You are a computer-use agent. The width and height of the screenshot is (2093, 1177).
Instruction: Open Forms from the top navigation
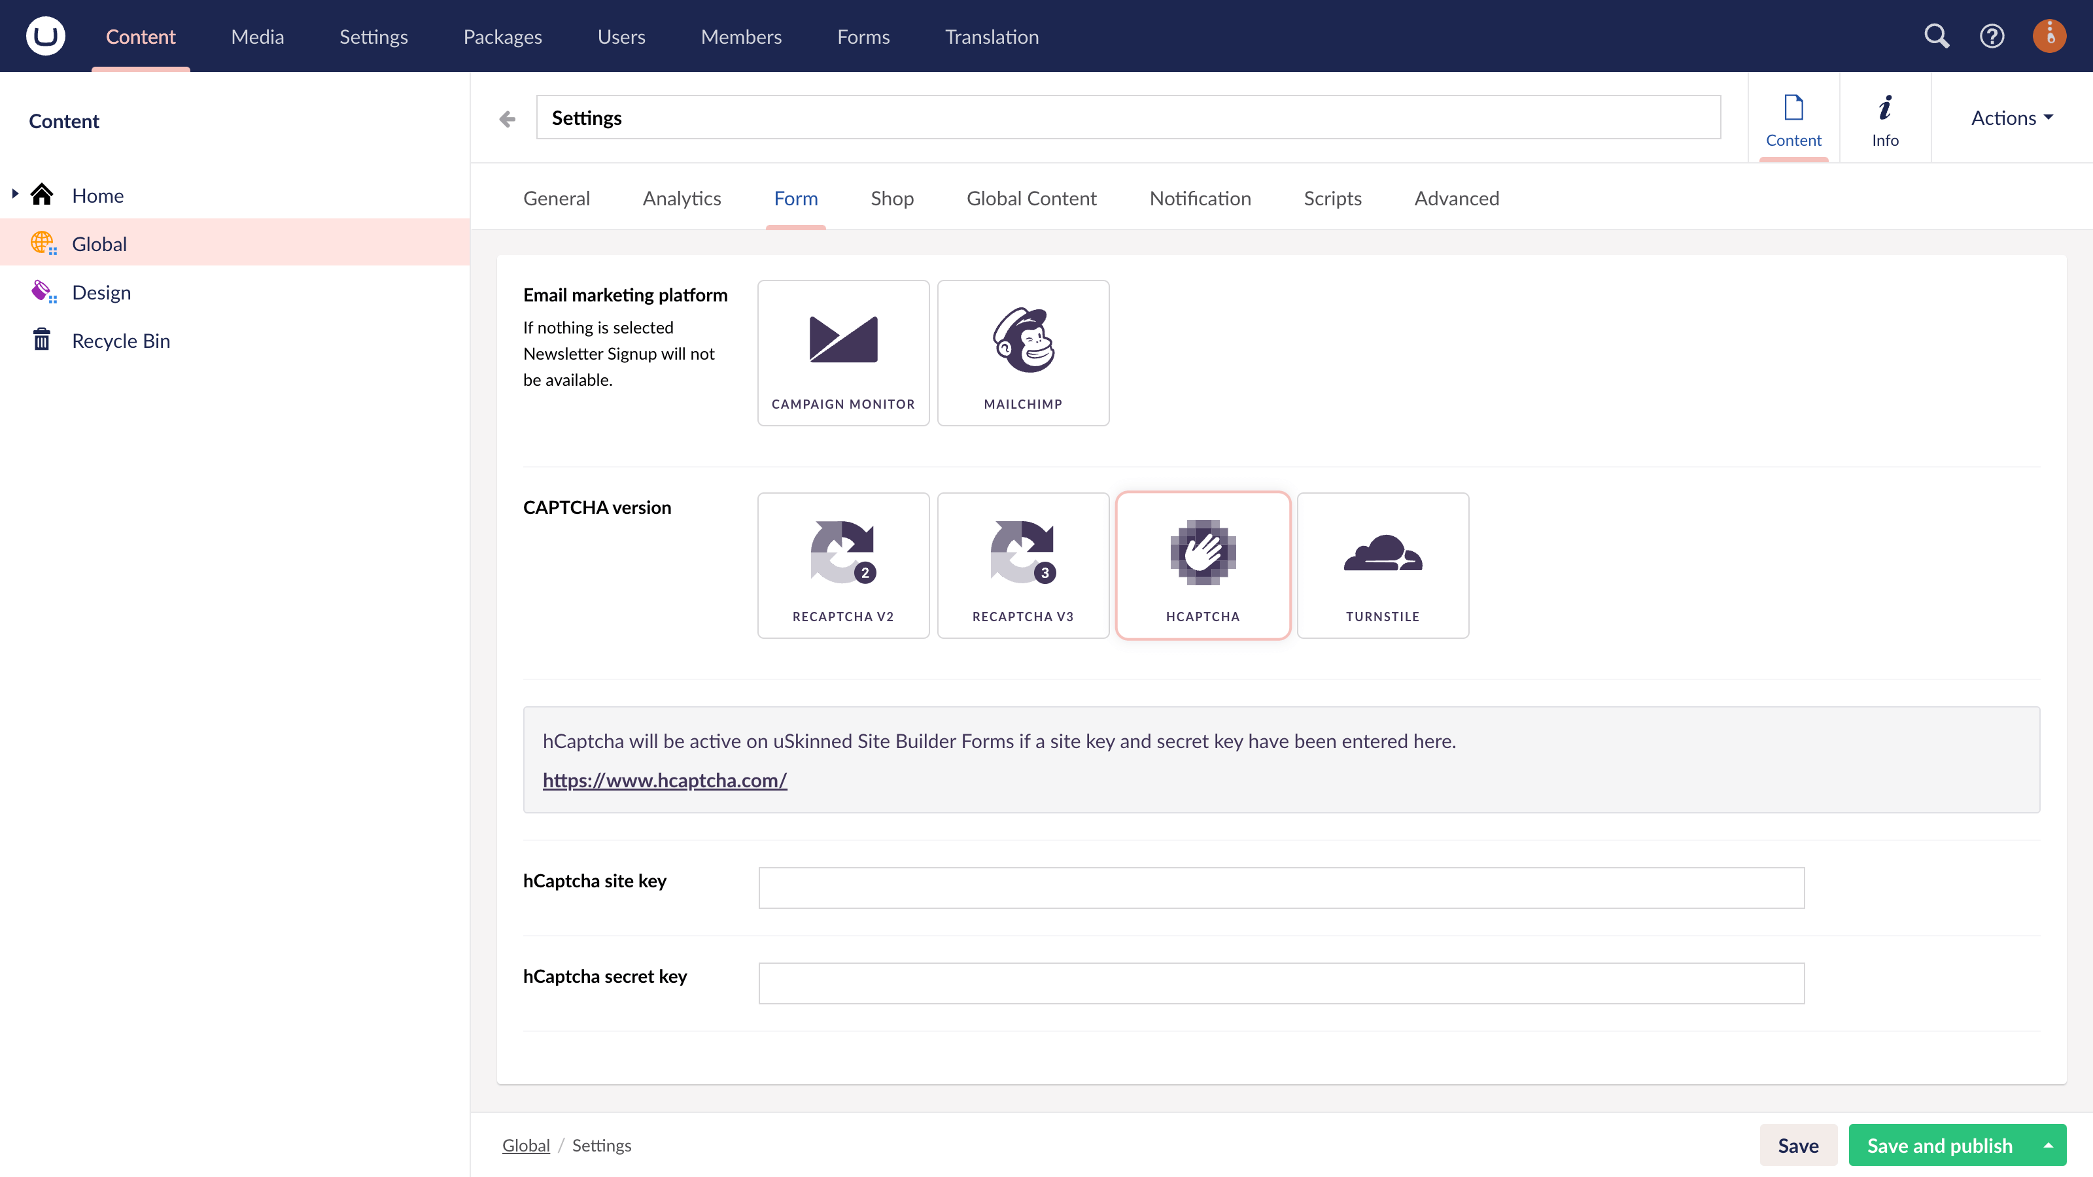click(x=863, y=36)
